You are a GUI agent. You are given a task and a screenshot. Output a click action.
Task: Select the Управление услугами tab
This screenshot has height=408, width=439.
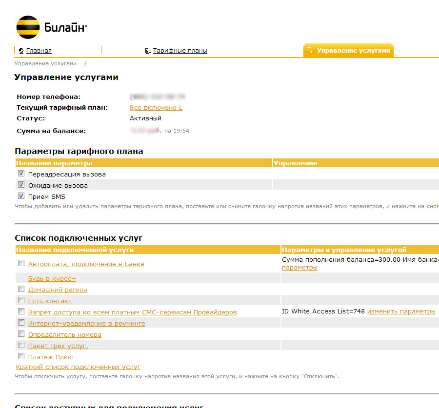pyautogui.click(x=349, y=50)
